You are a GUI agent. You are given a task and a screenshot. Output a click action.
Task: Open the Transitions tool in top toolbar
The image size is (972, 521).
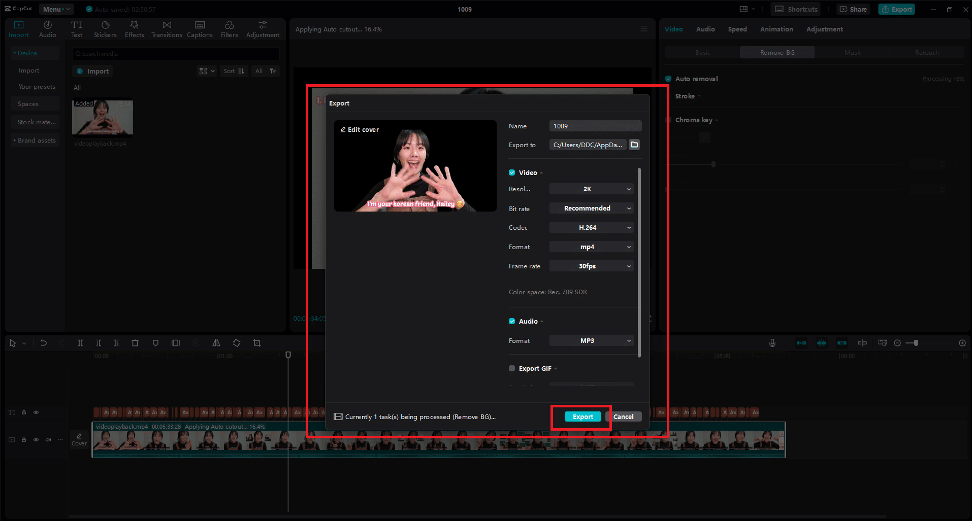[x=167, y=29]
